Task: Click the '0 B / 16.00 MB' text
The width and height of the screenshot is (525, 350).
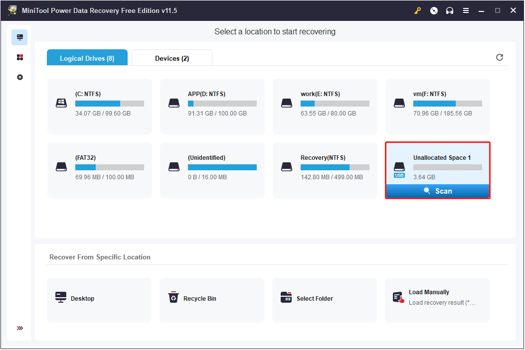Action: pos(207,177)
